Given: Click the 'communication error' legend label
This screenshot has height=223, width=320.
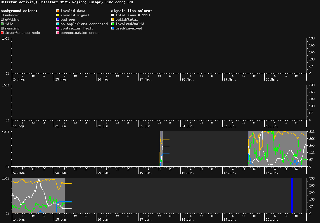Looking at the screenshot, I should (x=80, y=33).
